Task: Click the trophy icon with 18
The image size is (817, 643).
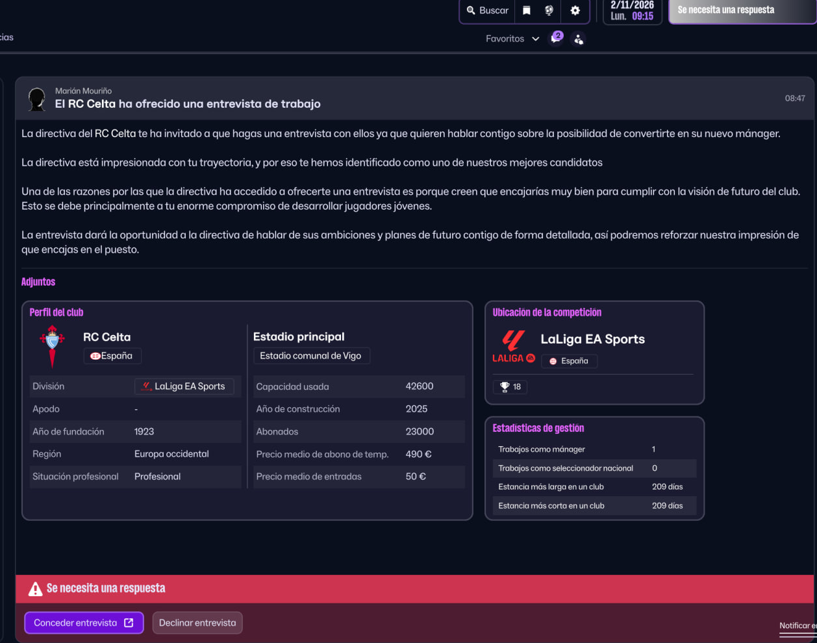Action: point(510,387)
